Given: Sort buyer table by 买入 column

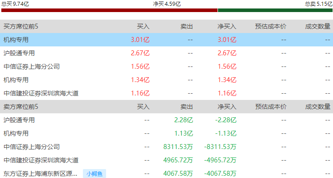Looking at the screenshot, I should point(143,26).
